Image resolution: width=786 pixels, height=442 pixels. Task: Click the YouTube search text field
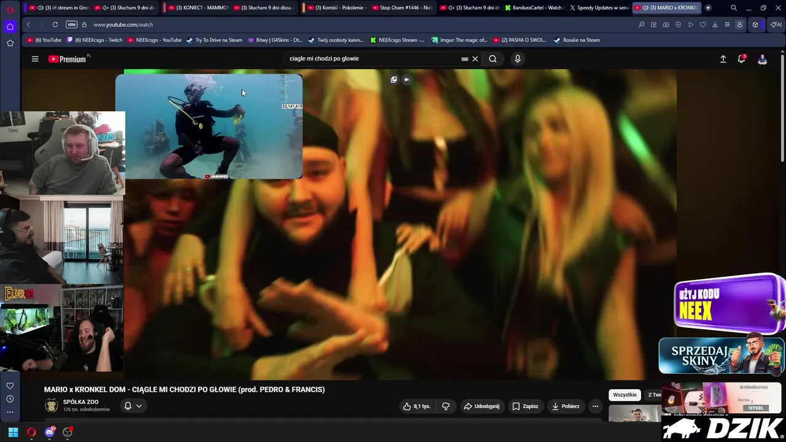point(372,59)
